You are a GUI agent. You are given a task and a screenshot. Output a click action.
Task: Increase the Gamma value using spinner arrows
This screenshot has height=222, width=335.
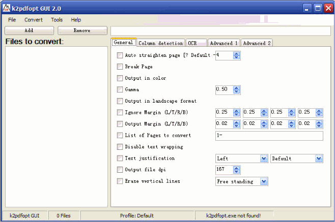tap(236, 88)
